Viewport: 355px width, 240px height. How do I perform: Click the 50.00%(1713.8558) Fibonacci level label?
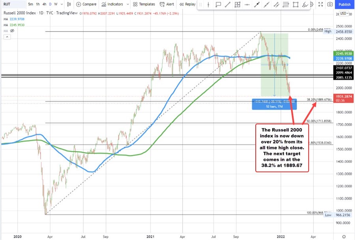point(319,121)
